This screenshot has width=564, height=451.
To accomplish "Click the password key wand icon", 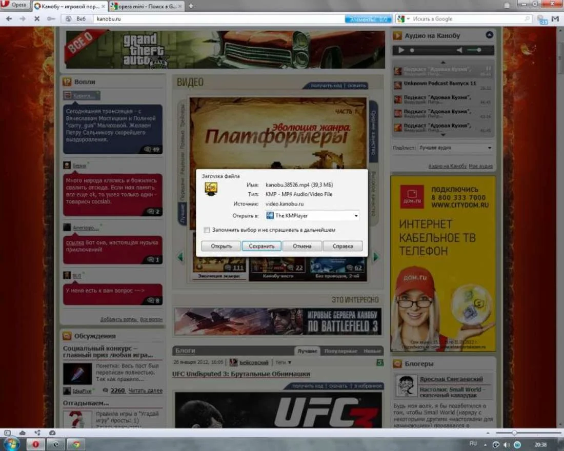I will [51, 18].
